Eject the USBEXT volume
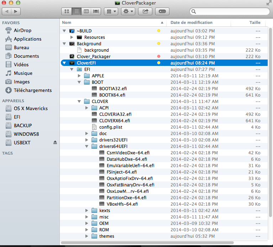The image size is (273, 247). (x=55, y=143)
